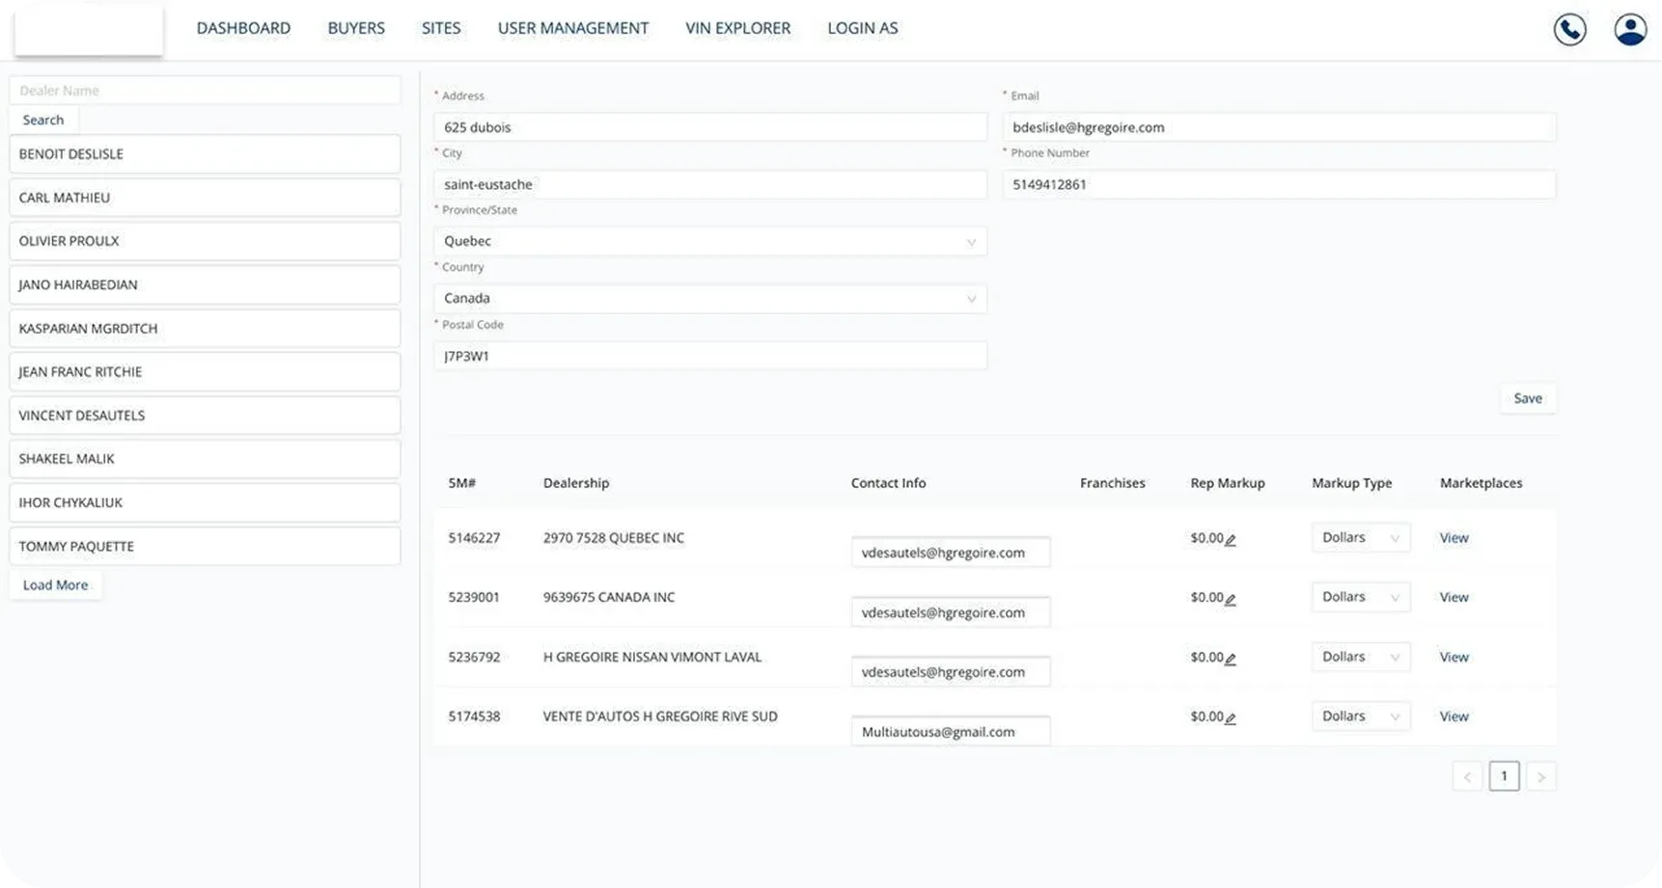Expand the Country dropdown showing Canada
1662x888 pixels.
[x=709, y=299]
